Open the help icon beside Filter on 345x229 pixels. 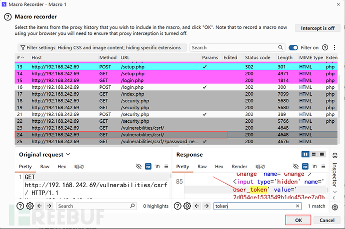[x=325, y=47]
